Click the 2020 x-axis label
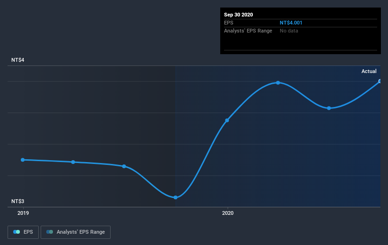Image resolution: width=388 pixels, height=245 pixels. 228,213
